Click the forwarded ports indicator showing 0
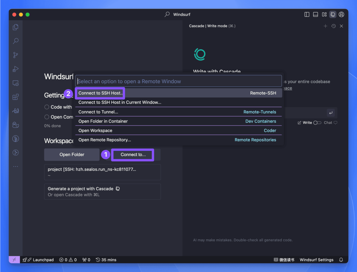357x272 pixels. [86, 260]
